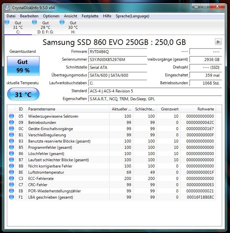Click raw value 000000000E3 in CRC-Fehler row

coord(200,185)
